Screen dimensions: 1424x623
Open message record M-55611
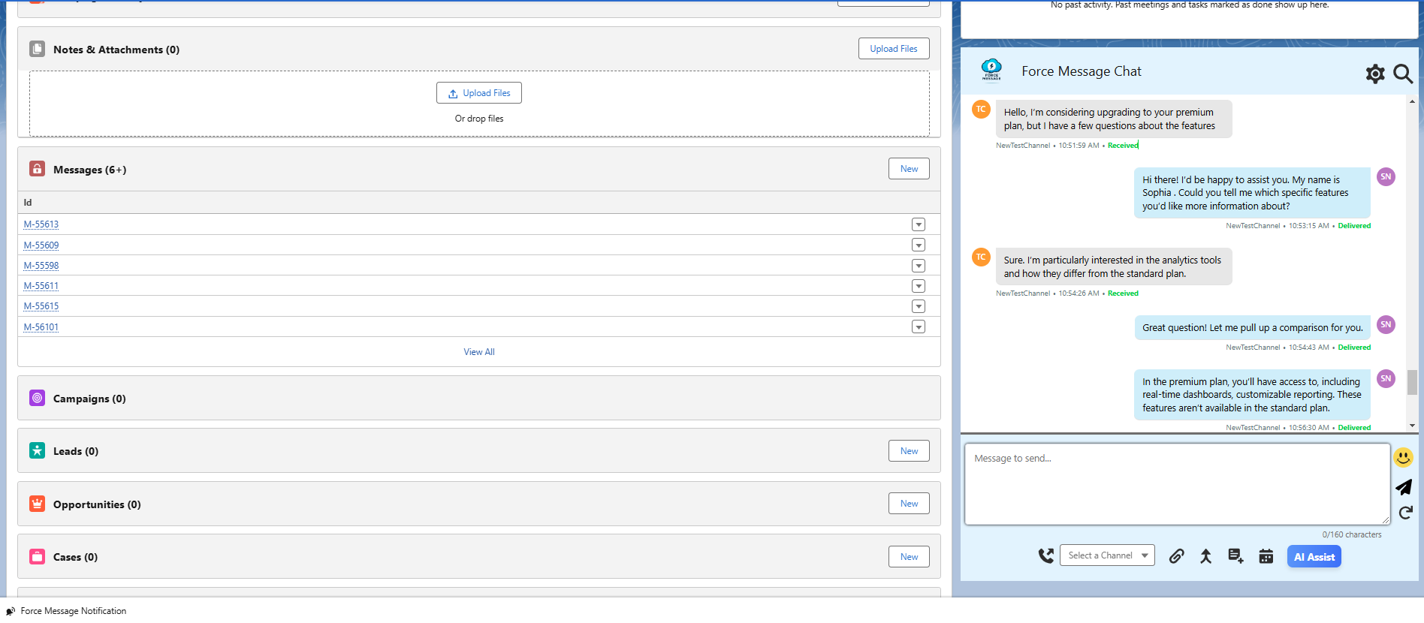pyautogui.click(x=41, y=286)
